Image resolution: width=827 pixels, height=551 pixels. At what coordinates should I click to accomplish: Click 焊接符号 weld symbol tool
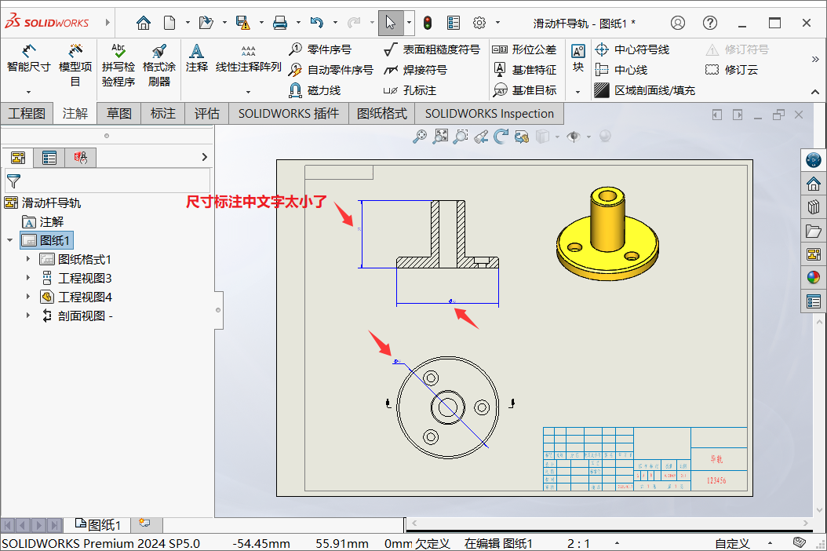click(415, 70)
